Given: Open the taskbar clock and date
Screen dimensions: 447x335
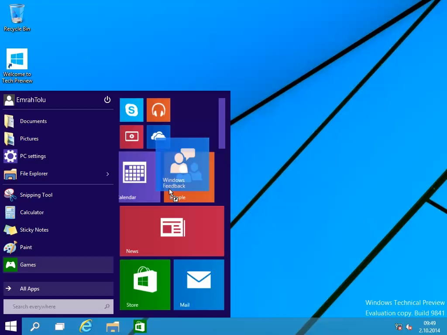Looking at the screenshot, I should [430, 327].
